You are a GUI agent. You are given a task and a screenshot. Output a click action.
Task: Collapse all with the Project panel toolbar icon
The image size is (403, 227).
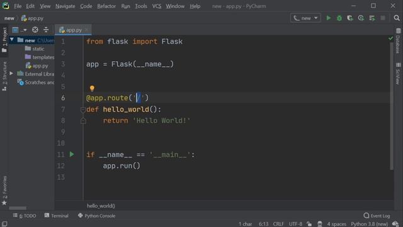46,30
